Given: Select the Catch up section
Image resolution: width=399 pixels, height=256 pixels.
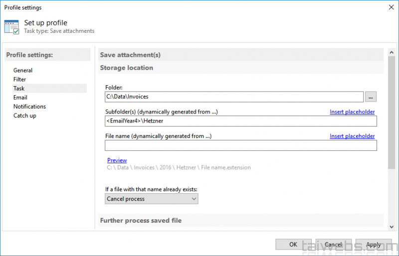Looking at the screenshot, I should [24, 116].
